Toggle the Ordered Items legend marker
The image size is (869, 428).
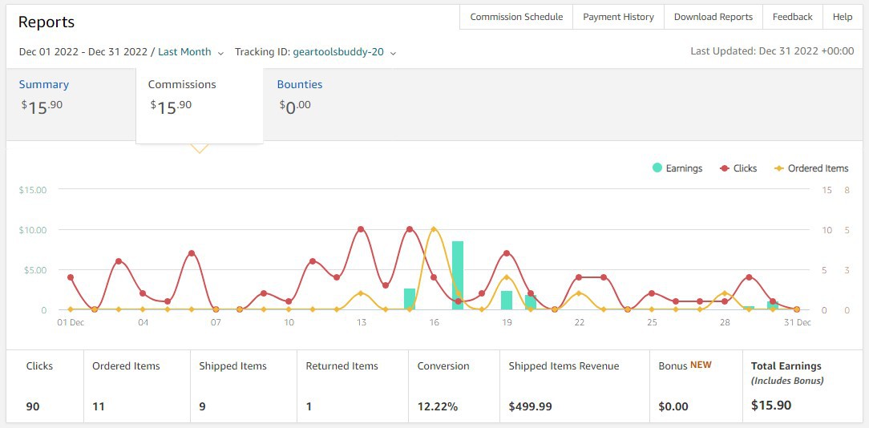[779, 168]
